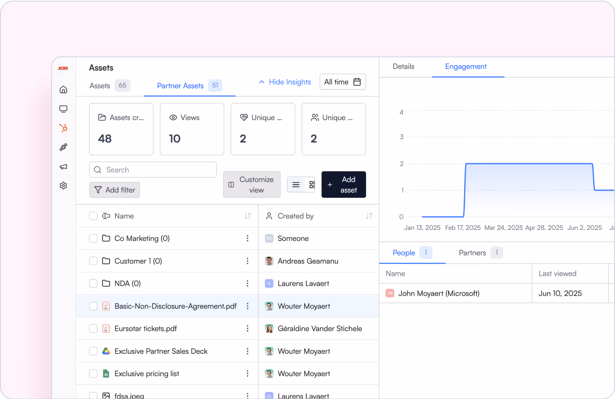The height and width of the screenshot is (399, 615).
Task: Sort by the Name column
Action: pos(247,216)
